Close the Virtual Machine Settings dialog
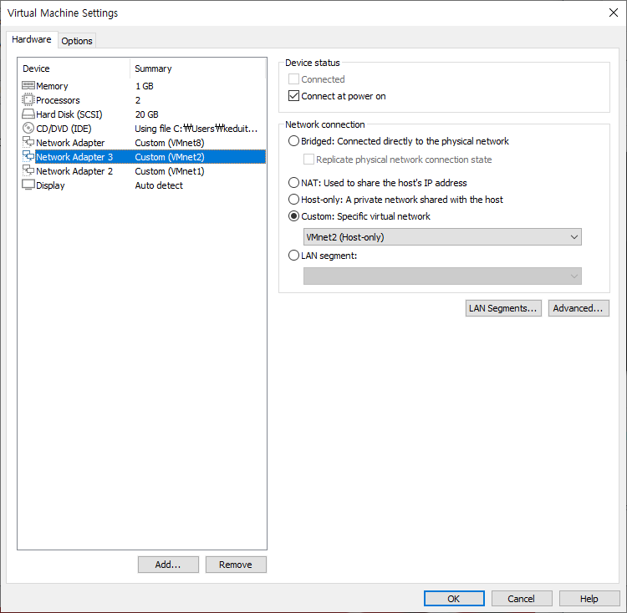This screenshot has height=613, width=627. point(614,13)
